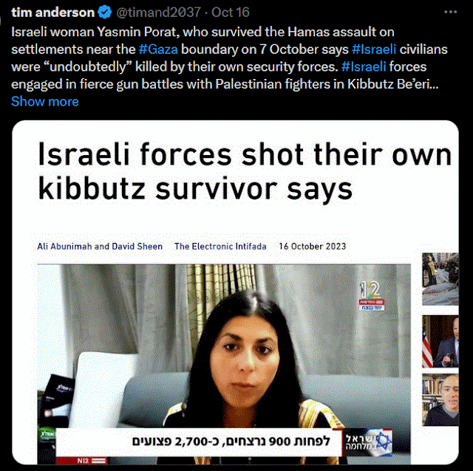Open the Oct 16 tweet timestamp
473x471 pixels.
coord(231,13)
